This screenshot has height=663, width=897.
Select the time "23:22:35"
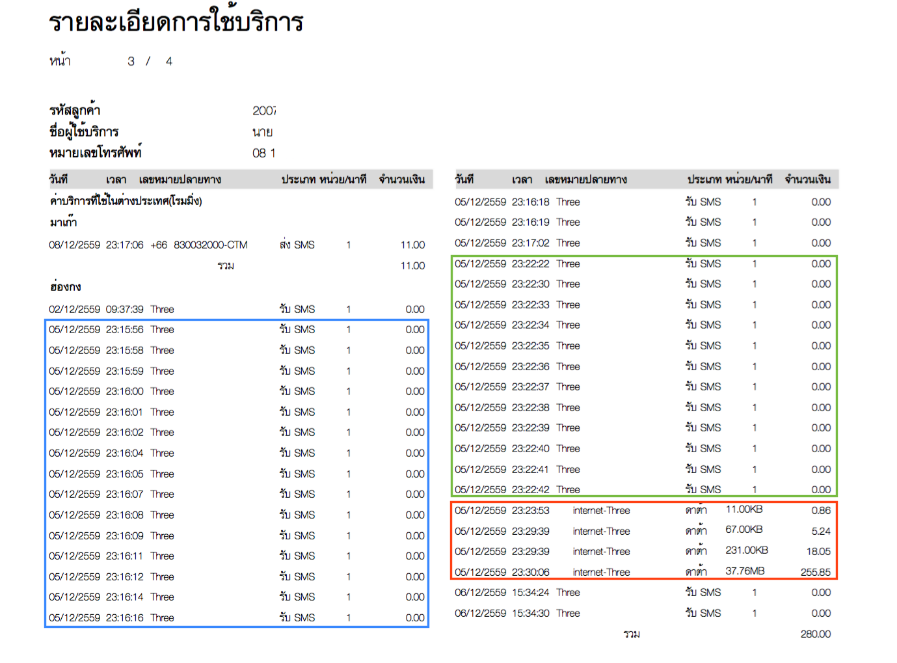531,346
